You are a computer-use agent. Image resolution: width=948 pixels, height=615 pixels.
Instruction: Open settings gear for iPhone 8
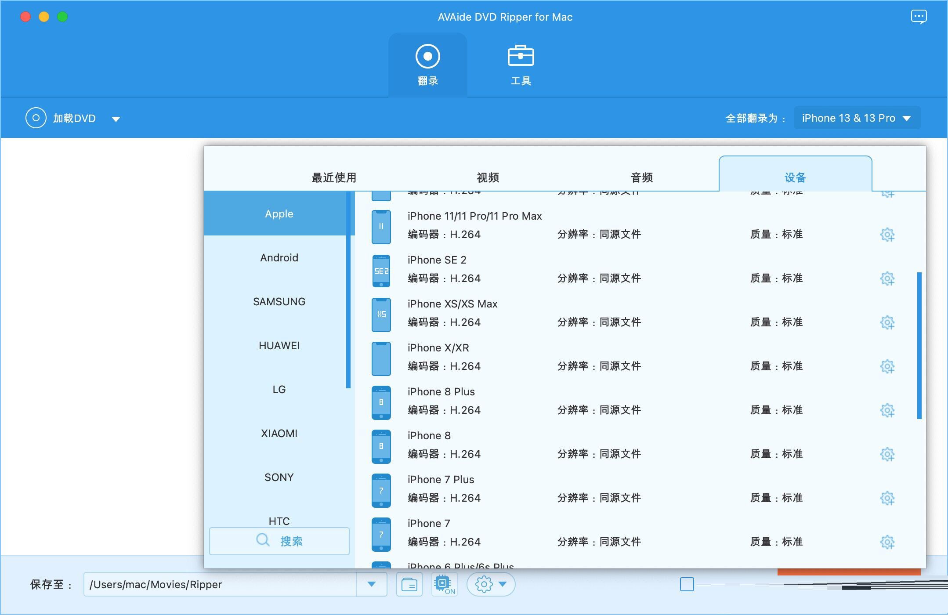click(887, 454)
